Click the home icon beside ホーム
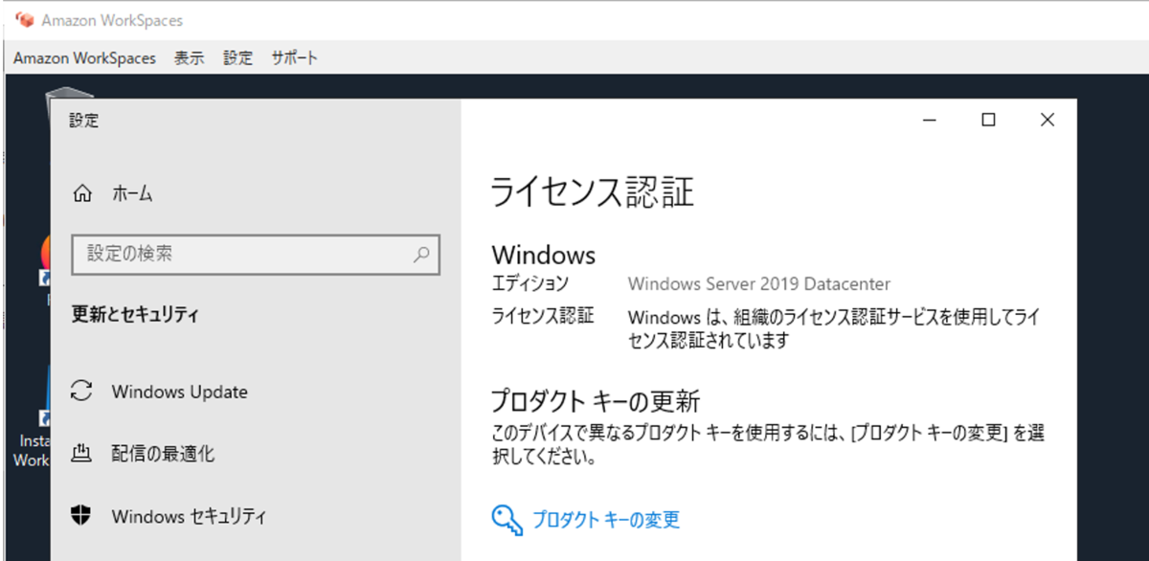Viewport: 1149px width, 561px height. [x=82, y=194]
